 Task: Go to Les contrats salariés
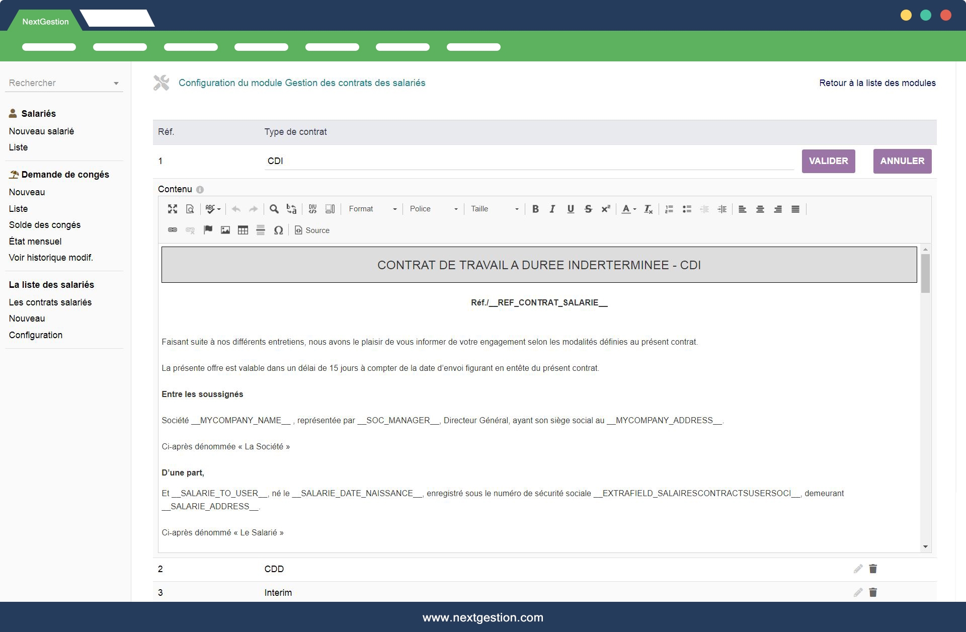50,302
